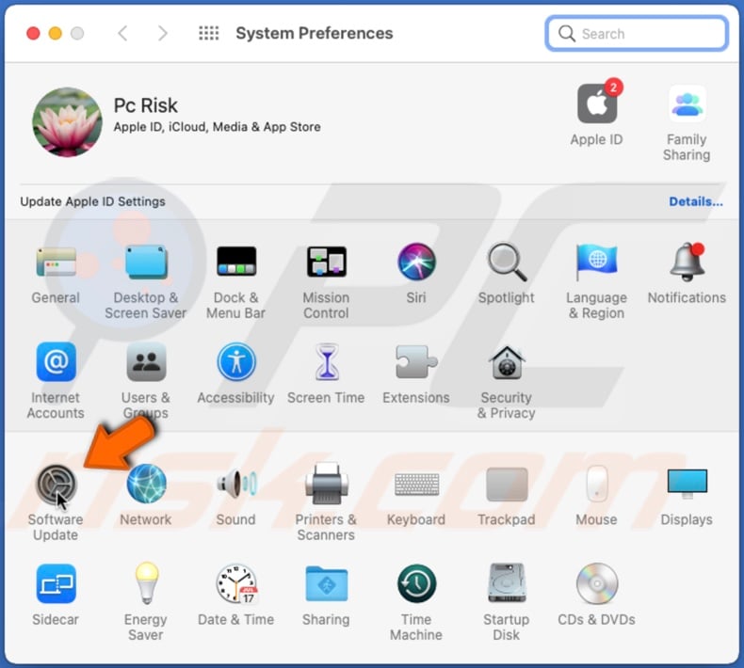Click the Pc Risk account name

pyautogui.click(x=146, y=105)
